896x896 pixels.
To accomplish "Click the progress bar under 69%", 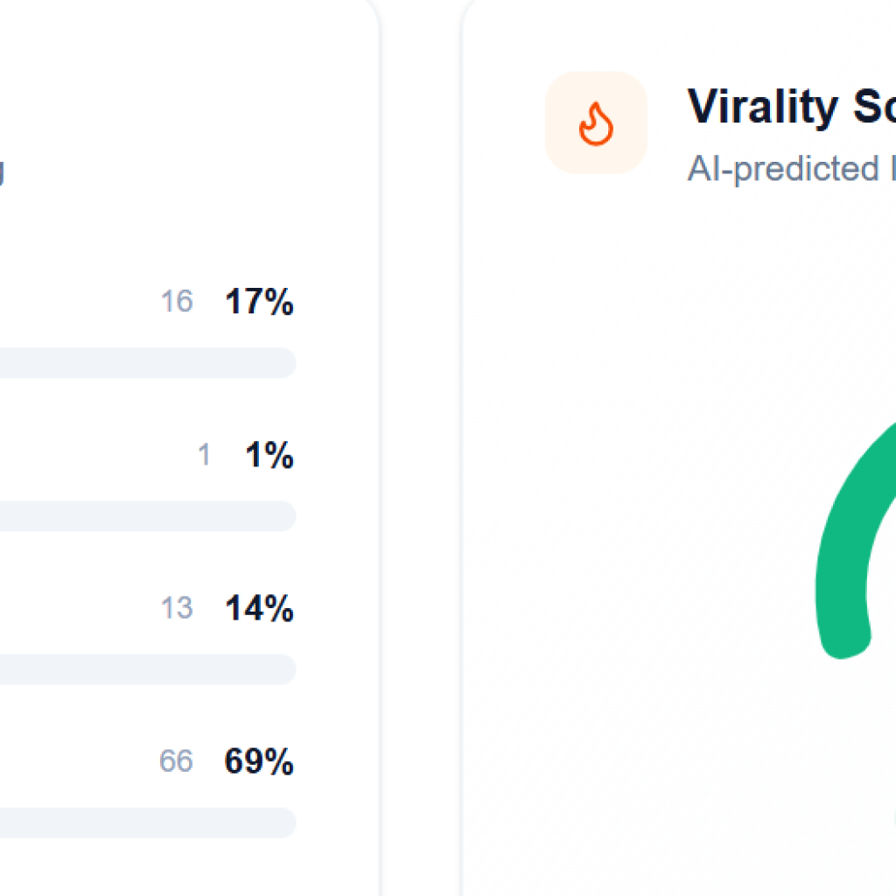I will tap(148, 822).
